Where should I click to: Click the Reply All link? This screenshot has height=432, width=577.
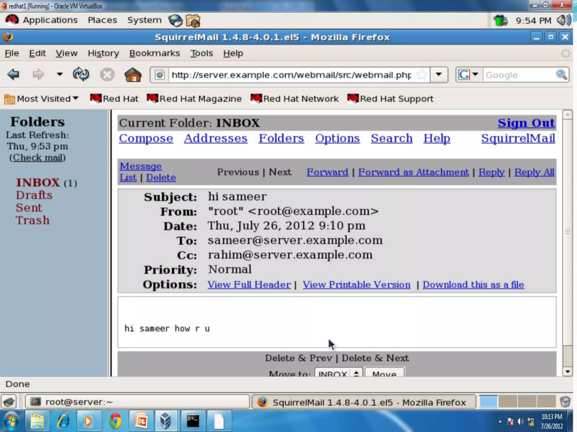click(534, 172)
